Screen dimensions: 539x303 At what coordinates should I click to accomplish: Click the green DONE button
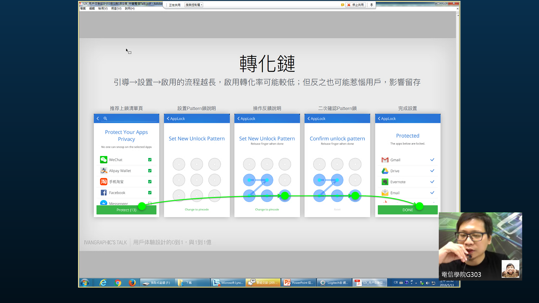(x=407, y=210)
